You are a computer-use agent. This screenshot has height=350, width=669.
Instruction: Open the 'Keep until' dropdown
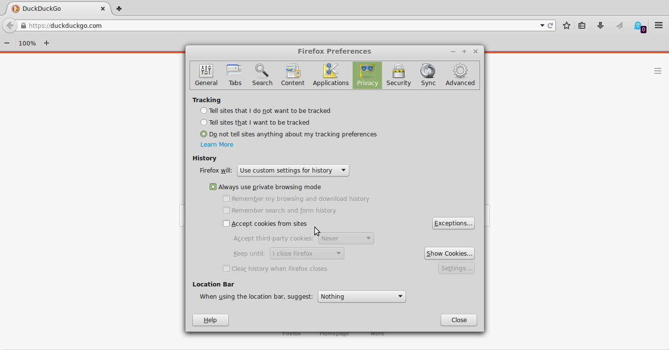point(307,253)
